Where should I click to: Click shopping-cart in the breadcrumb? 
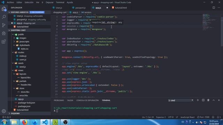[x=60, y=12]
